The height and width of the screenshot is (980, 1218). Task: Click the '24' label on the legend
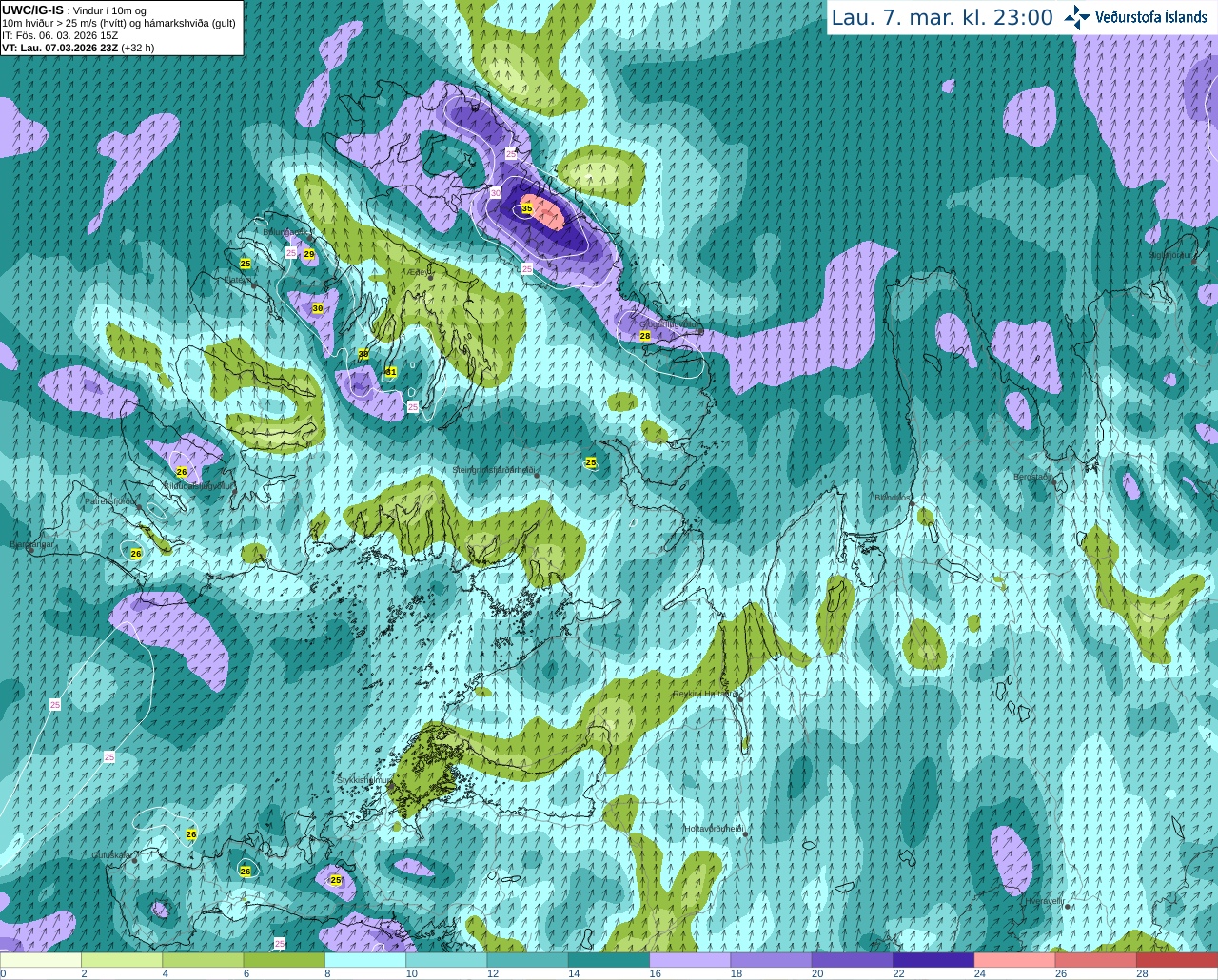pos(980,973)
